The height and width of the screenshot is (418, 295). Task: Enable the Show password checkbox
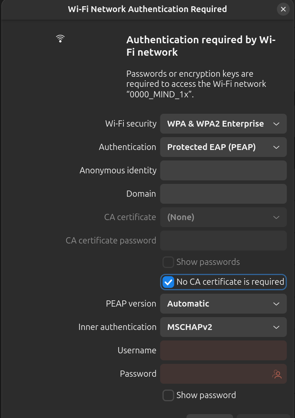(168, 395)
